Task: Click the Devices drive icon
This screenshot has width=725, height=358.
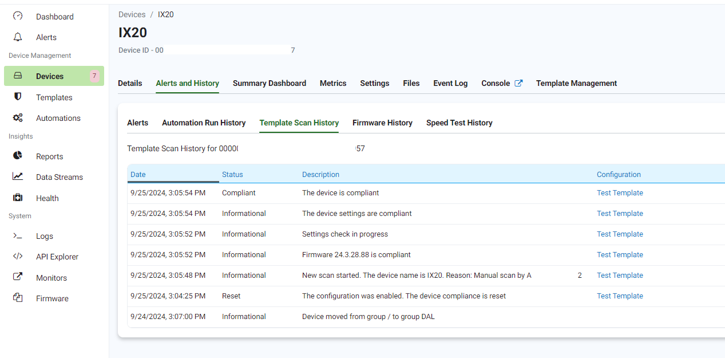Action: [x=18, y=76]
